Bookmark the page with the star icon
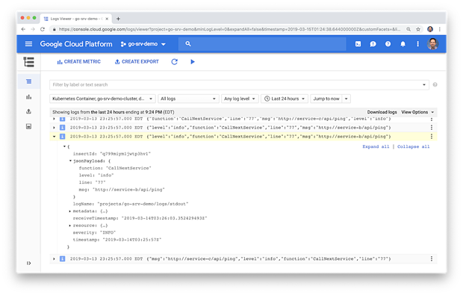463x295 pixels. click(x=418, y=29)
